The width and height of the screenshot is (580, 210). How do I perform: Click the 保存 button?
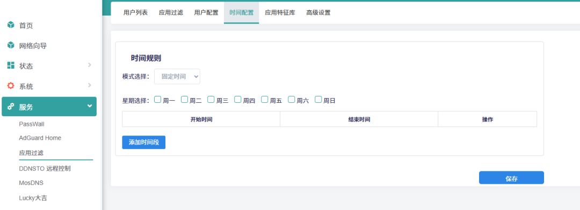(511, 177)
